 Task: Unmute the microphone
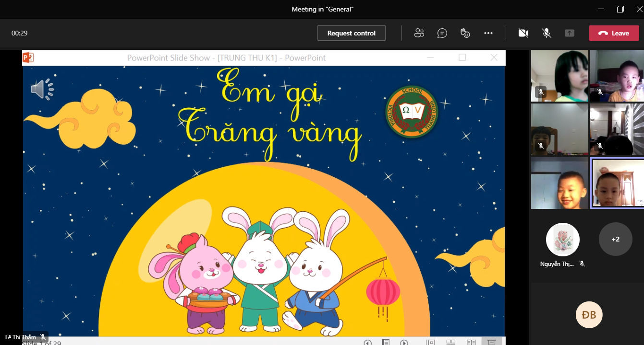pyautogui.click(x=546, y=33)
